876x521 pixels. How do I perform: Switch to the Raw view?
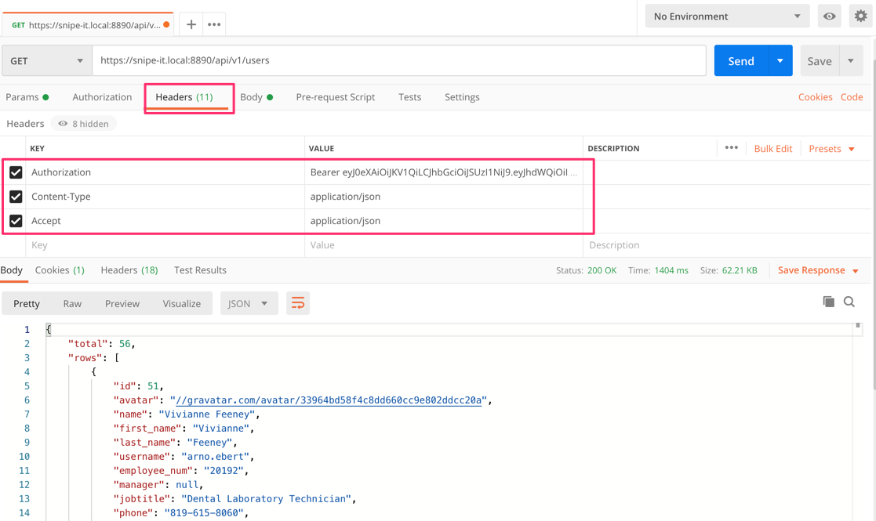click(72, 303)
